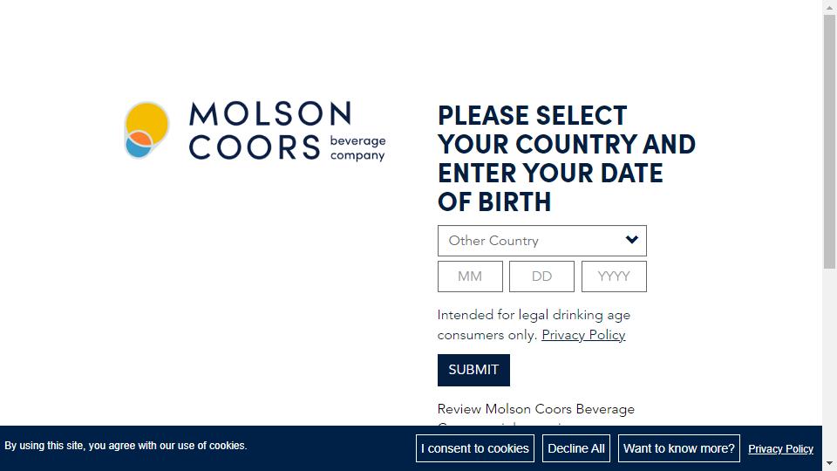
Task: Expand the country dropdown chevron arrow
Action: coord(632,240)
